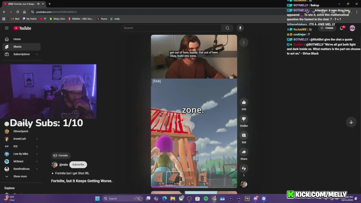Share this Short
The width and height of the screenshot is (361, 203).
(244, 152)
